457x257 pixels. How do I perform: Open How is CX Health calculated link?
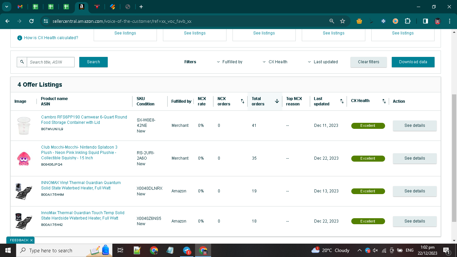pos(51,38)
